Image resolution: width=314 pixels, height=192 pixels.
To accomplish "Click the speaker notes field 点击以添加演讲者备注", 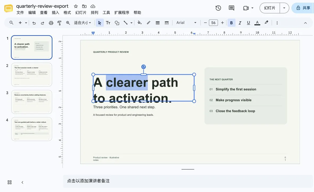I will [188, 181].
